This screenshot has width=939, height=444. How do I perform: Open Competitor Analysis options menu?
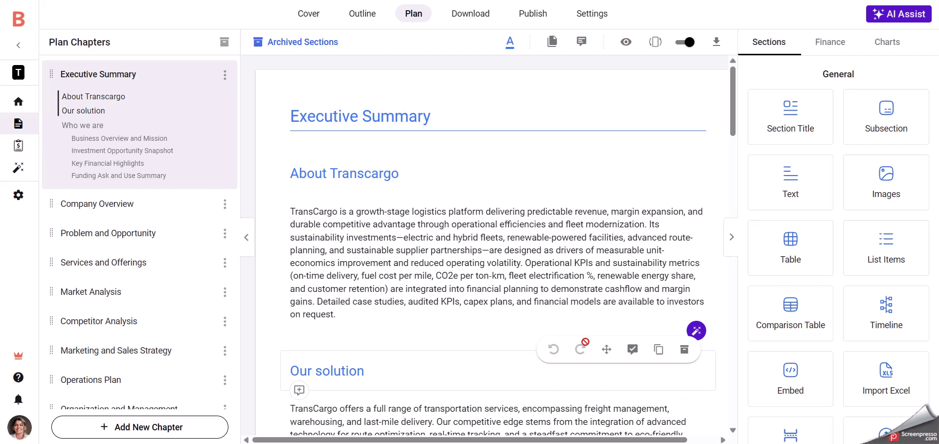[225, 321]
